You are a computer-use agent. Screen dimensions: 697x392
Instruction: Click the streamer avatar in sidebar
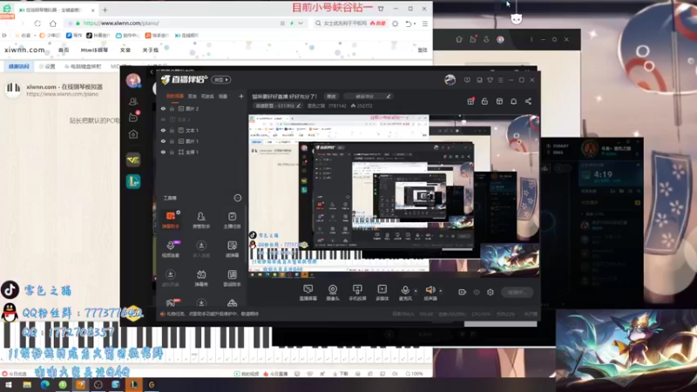[133, 81]
